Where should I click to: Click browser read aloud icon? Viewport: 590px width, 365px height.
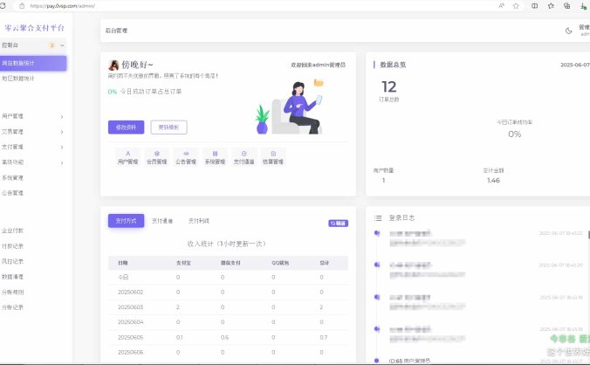(501, 5)
